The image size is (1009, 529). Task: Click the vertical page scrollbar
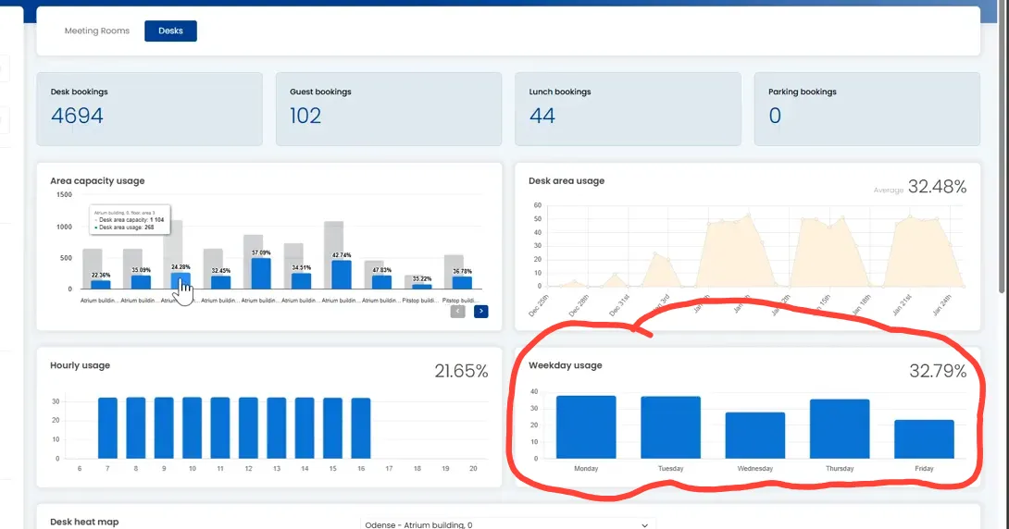(x=1003, y=148)
